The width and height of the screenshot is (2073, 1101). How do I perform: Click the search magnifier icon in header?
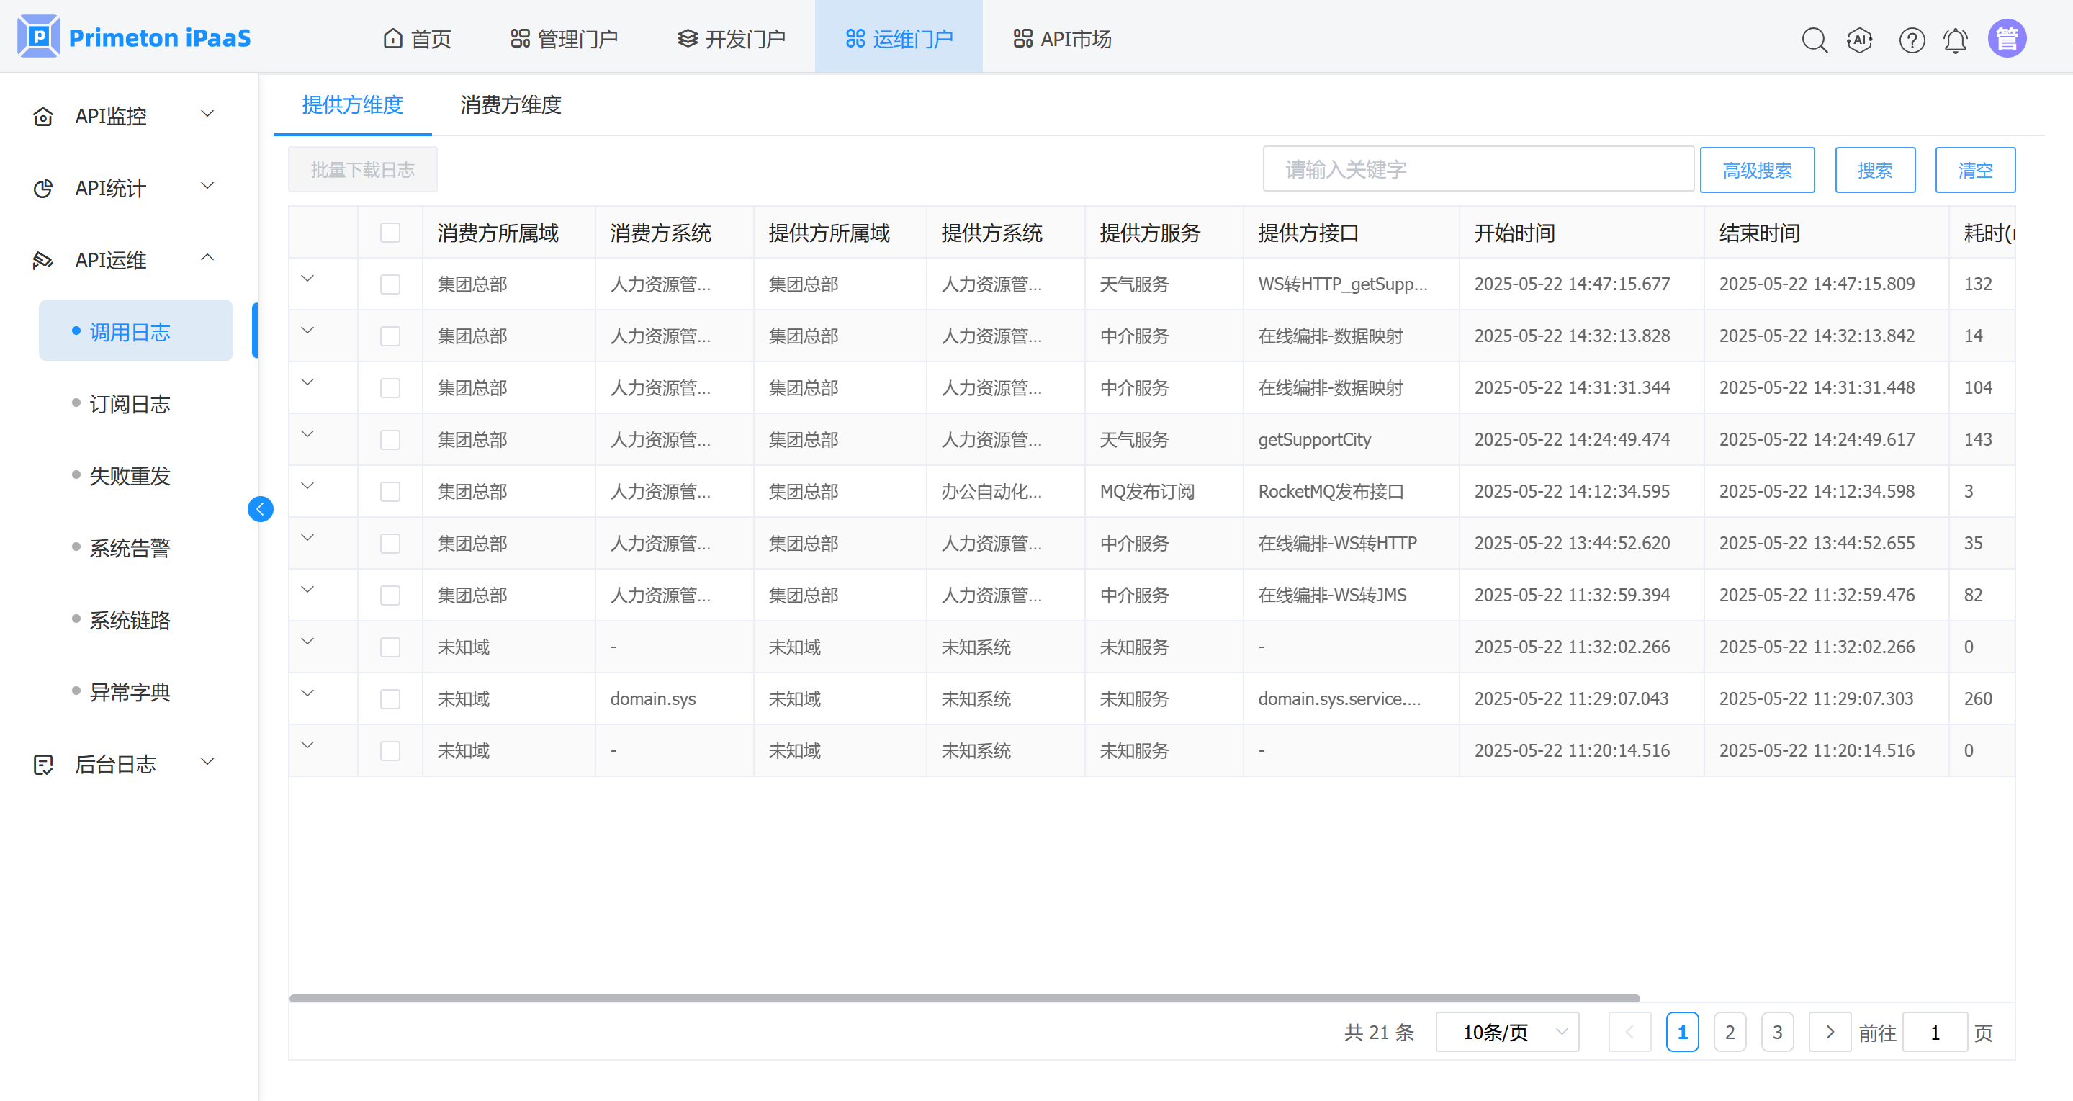[x=1814, y=40]
